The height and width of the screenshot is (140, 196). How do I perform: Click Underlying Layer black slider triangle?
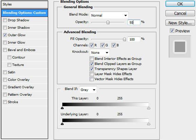pos(62,124)
